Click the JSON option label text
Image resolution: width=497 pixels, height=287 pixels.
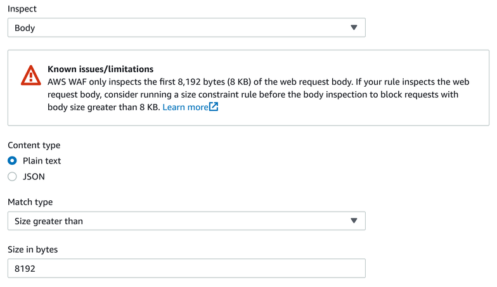point(34,176)
